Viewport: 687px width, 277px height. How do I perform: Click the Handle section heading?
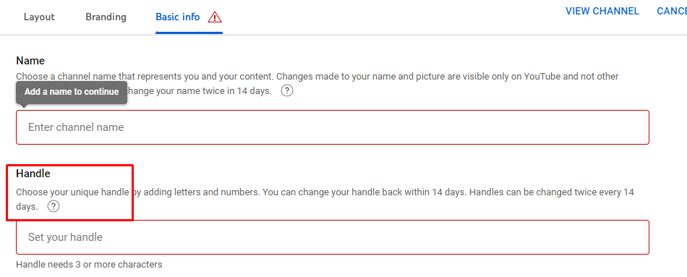33,174
